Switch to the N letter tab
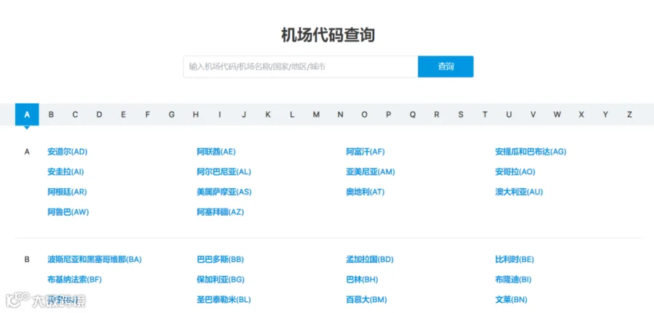The image size is (654, 313). point(340,115)
